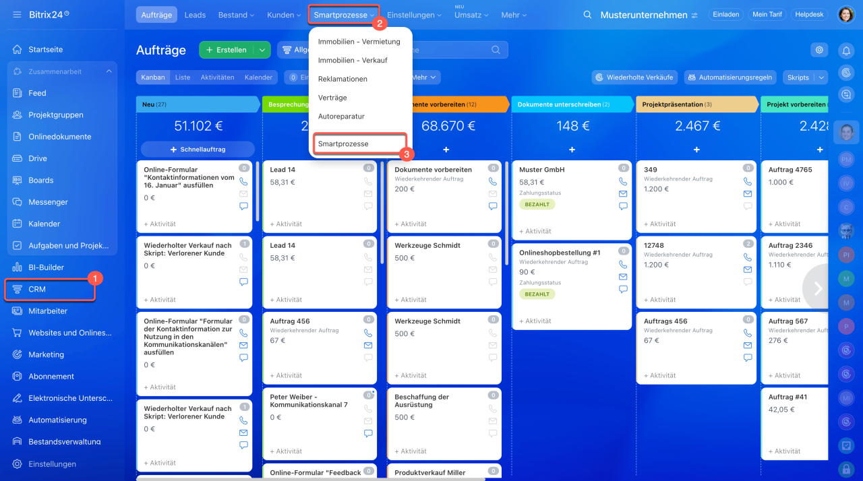Screen dimensions: 863x481
Task: Click phone icon on Muster GmbH card
Action: tap(623, 181)
